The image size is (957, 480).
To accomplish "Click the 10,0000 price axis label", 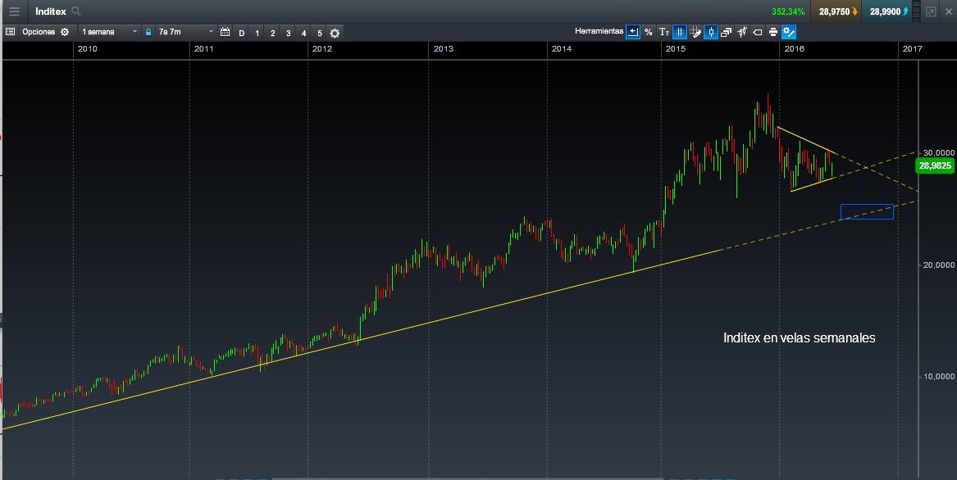I will click(x=939, y=376).
